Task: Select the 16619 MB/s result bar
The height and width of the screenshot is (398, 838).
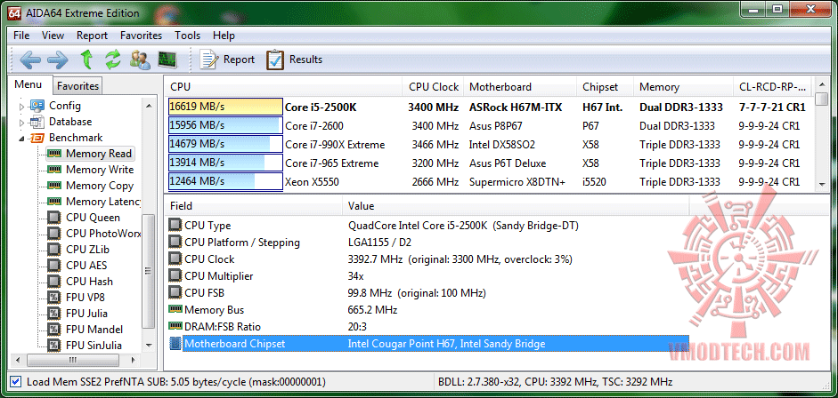Action: (x=225, y=107)
